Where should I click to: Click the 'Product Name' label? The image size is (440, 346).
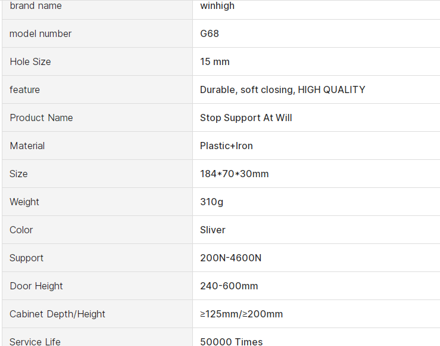[x=41, y=118]
